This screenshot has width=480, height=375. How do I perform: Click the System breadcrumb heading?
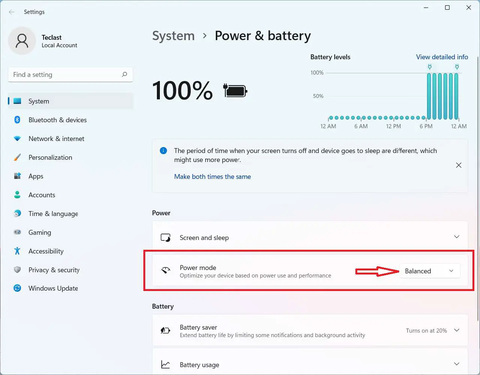[173, 36]
